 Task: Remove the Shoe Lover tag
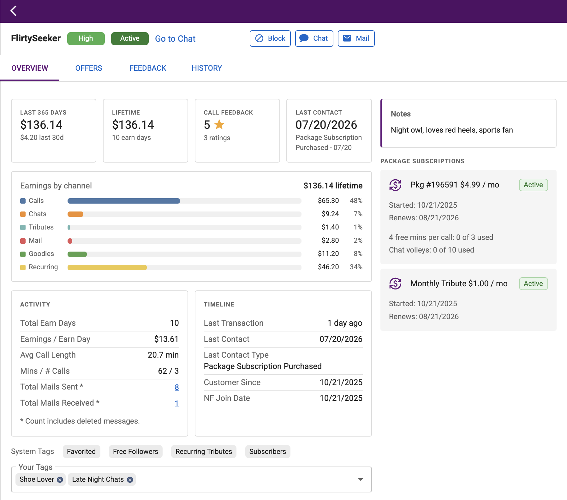[x=60, y=479]
